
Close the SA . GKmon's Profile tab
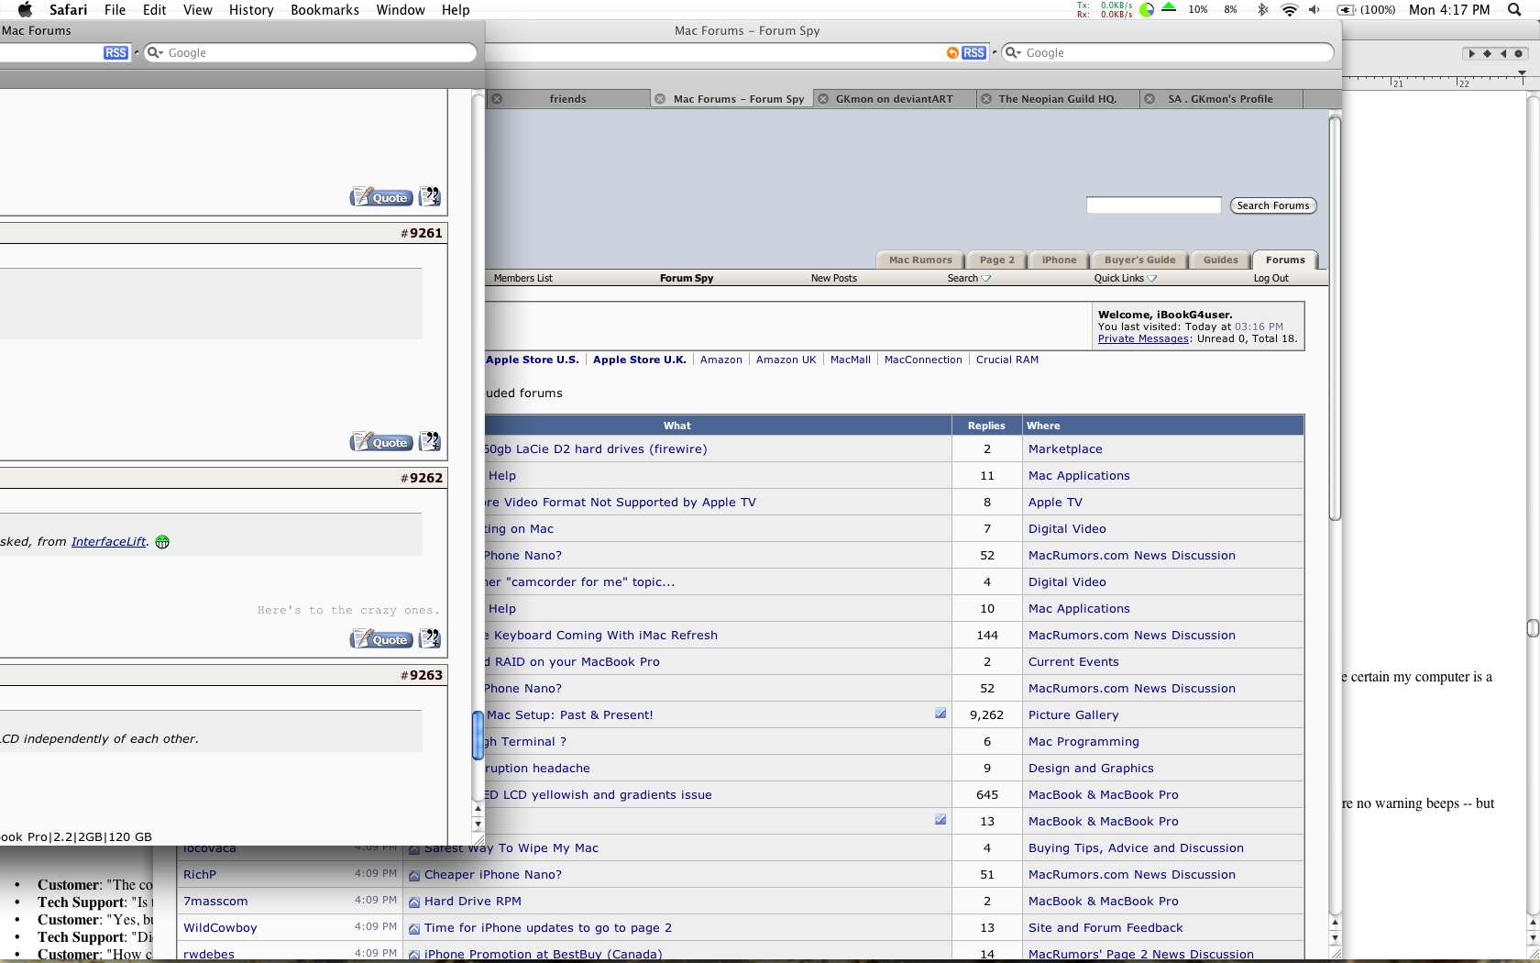click(x=1149, y=99)
